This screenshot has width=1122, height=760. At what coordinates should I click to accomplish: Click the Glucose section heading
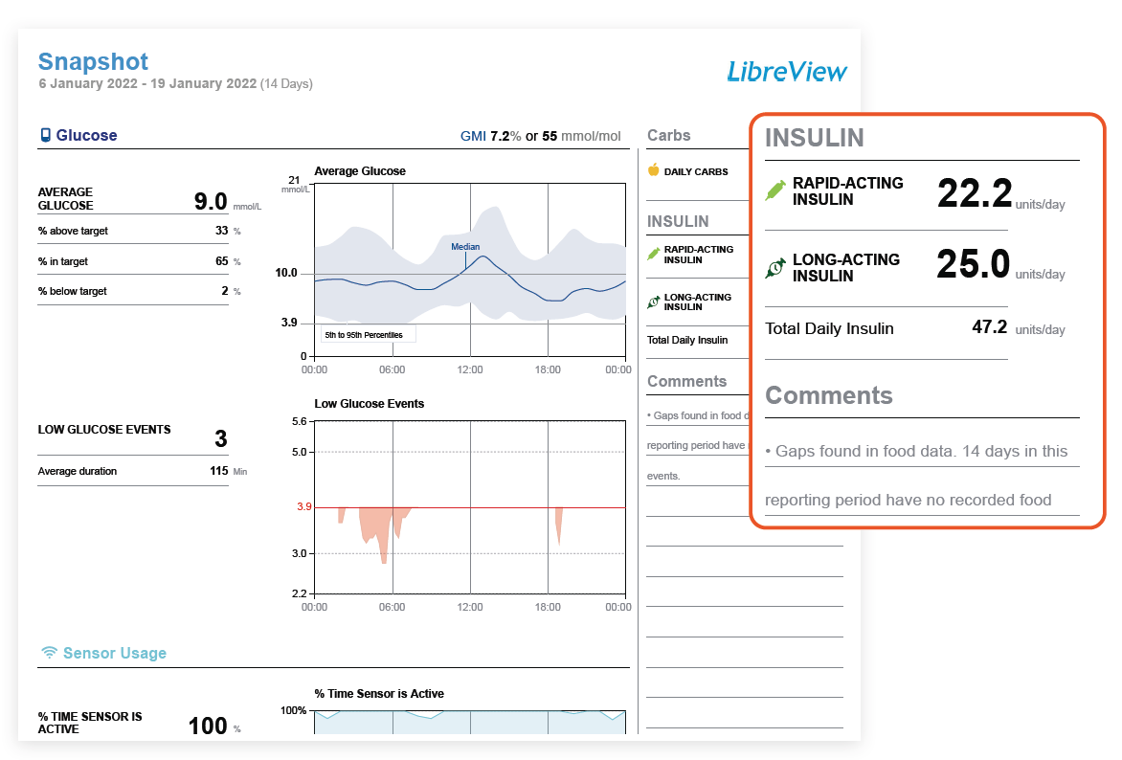(x=86, y=136)
